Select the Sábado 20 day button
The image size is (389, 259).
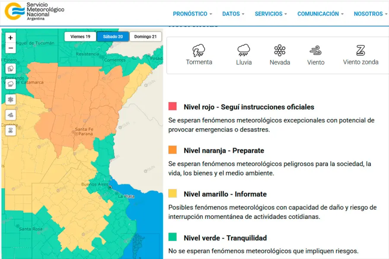[113, 37]
